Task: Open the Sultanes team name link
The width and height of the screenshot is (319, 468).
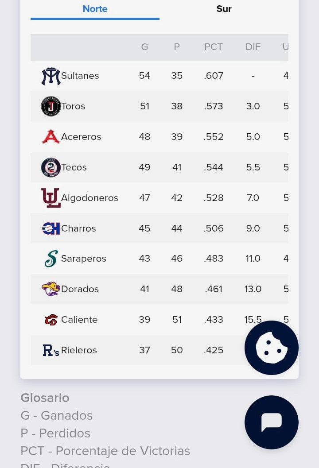Action: pos(80,76)
